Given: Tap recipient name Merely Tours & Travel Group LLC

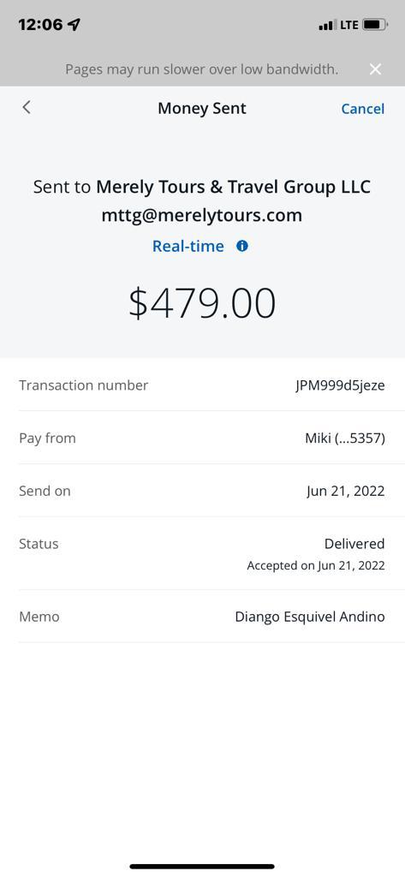Looking at the screenshot, I should click(233, 187).
